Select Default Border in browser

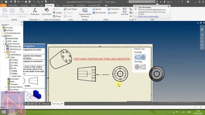point(12,38)
